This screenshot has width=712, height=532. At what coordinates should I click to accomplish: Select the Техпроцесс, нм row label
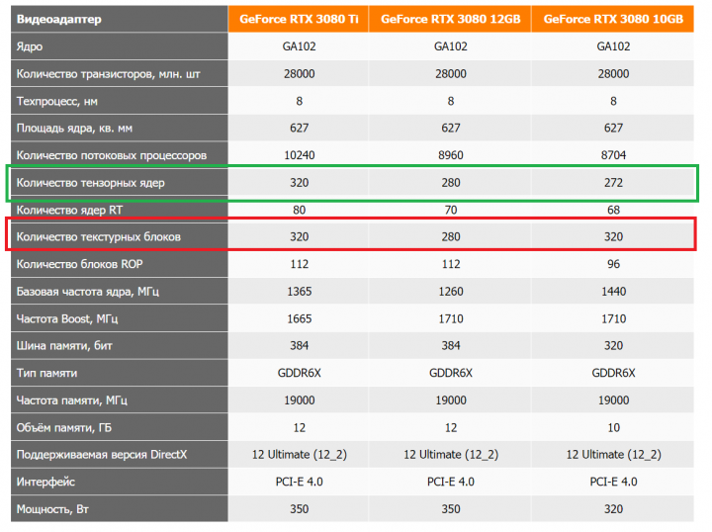click(57, 101)
